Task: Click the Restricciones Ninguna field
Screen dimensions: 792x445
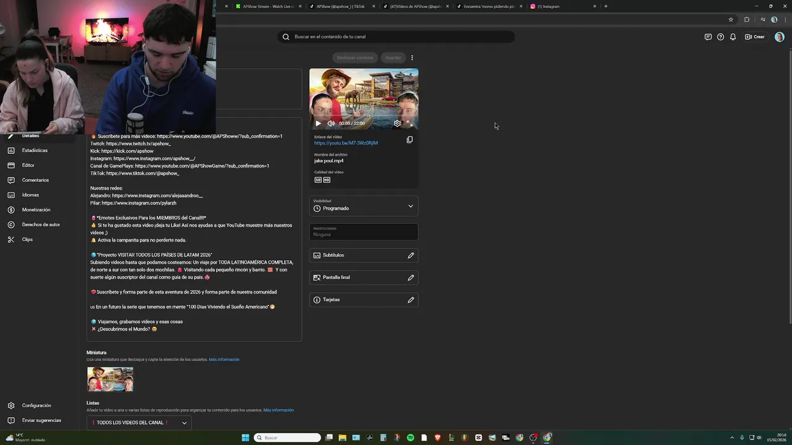Action: point(364,232)
